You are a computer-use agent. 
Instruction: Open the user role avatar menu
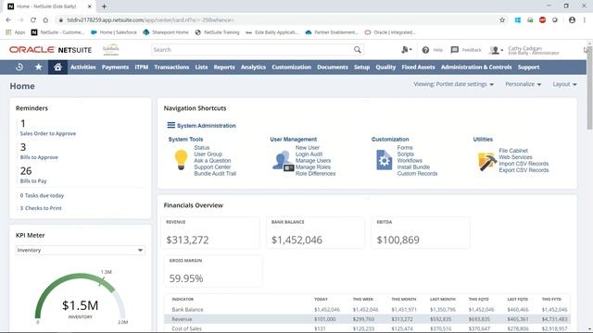coord(496,50)
